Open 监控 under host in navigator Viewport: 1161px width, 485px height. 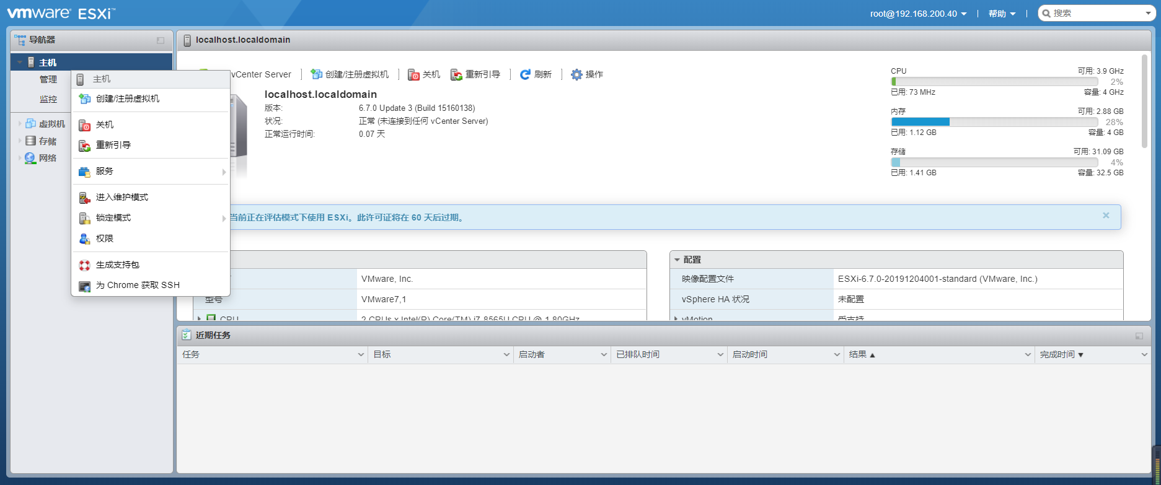coord(48,99)
